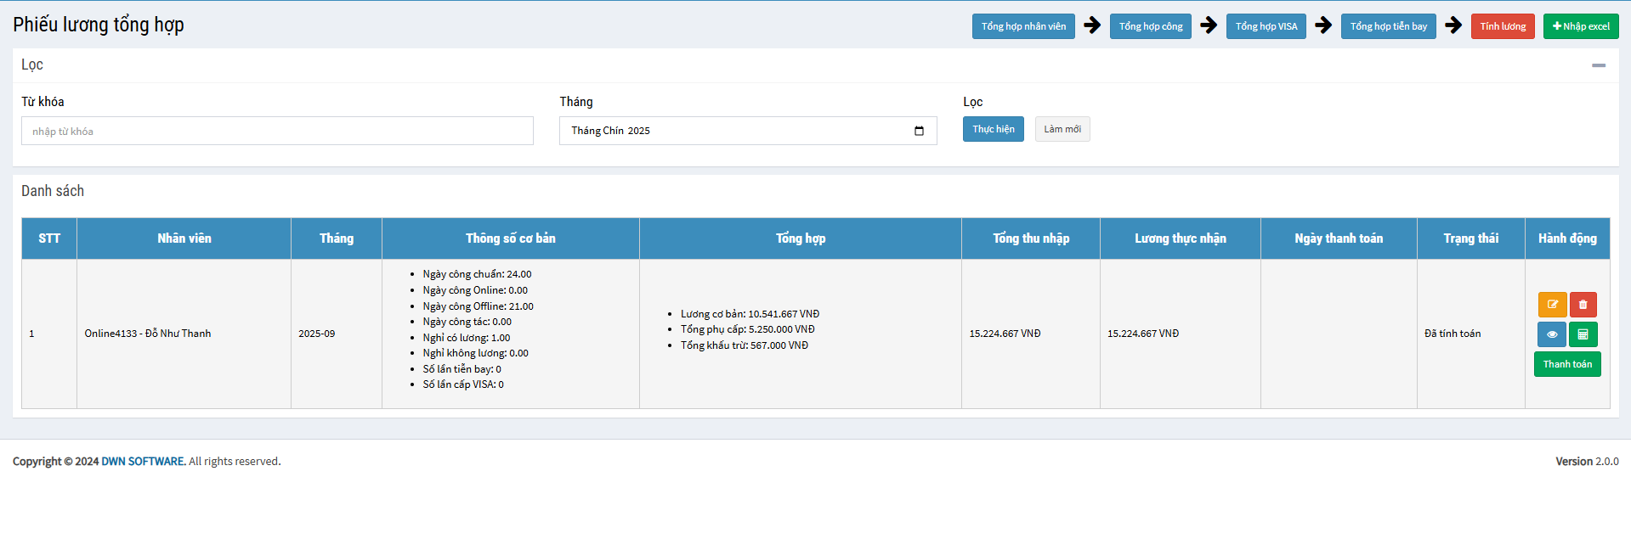Click the orange edit payslip icon

pos(1552,305)
